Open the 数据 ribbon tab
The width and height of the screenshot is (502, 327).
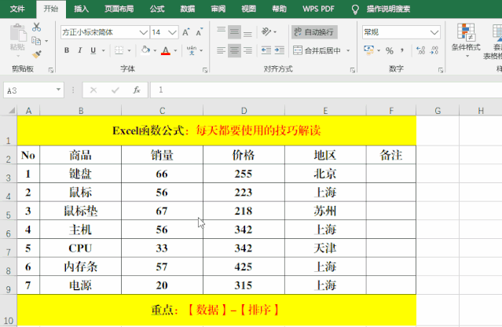[188, 9]
